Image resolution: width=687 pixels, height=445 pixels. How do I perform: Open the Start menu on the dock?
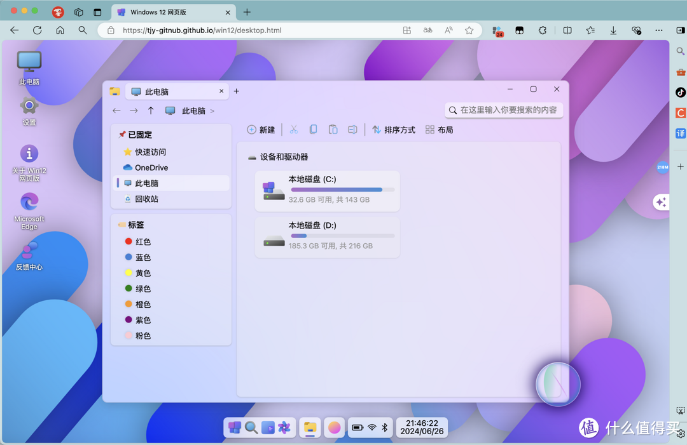coord(235,427)
